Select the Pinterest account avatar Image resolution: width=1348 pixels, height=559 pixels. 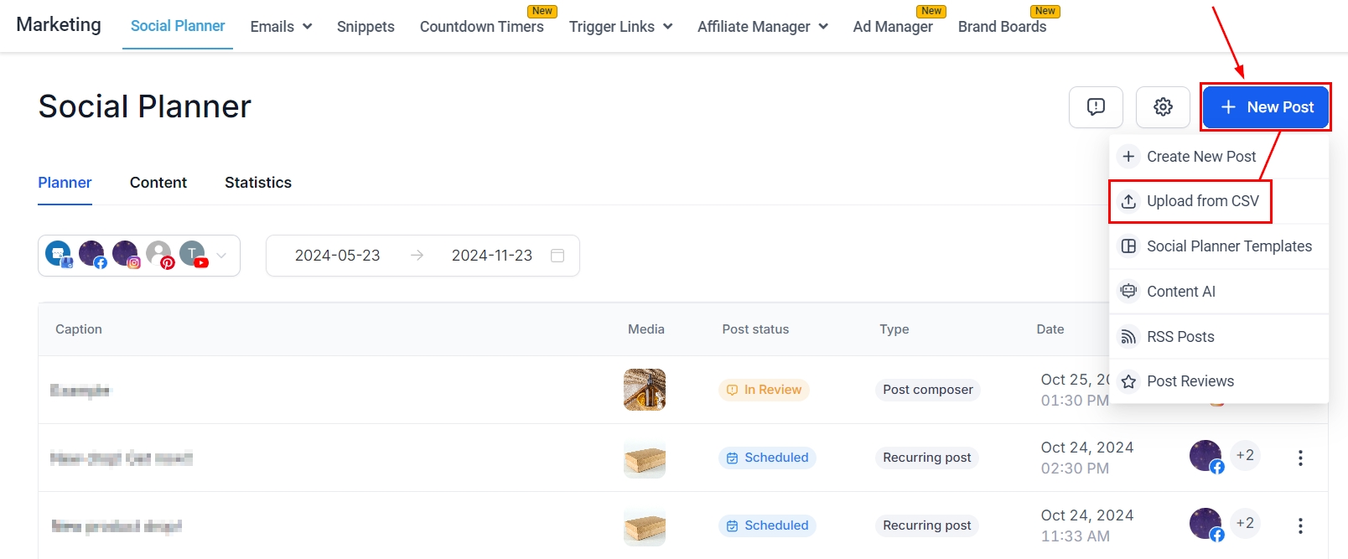pyautogui.click(x=159, y=255)
